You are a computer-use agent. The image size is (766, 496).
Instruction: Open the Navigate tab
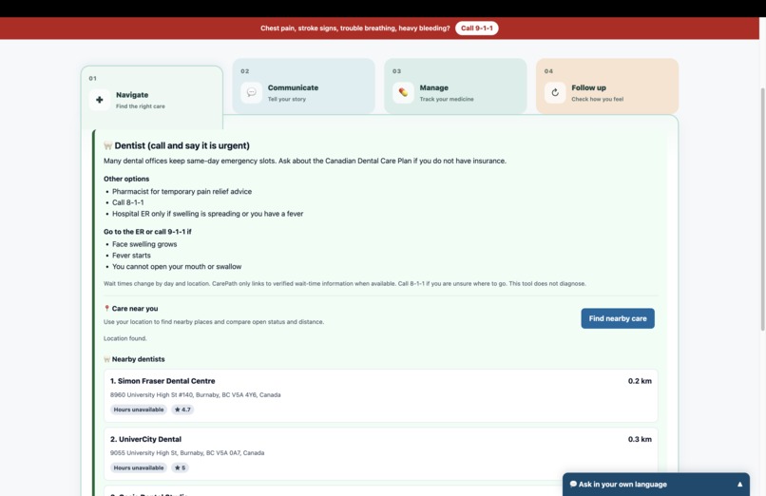(x=152, y=97)
